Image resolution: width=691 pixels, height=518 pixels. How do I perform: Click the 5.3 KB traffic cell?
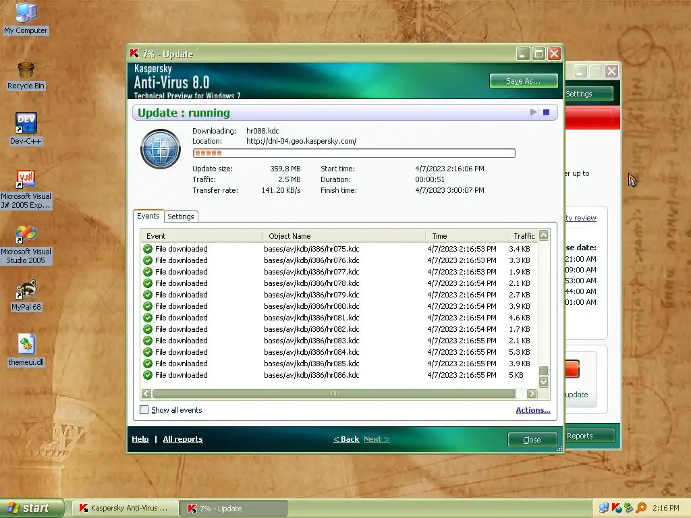tap(520, 352)
